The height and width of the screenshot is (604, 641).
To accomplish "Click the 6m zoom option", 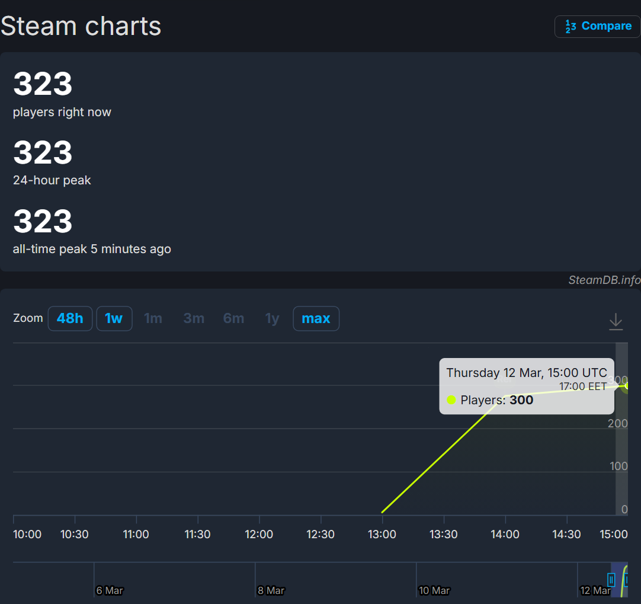I will point(233,319).
